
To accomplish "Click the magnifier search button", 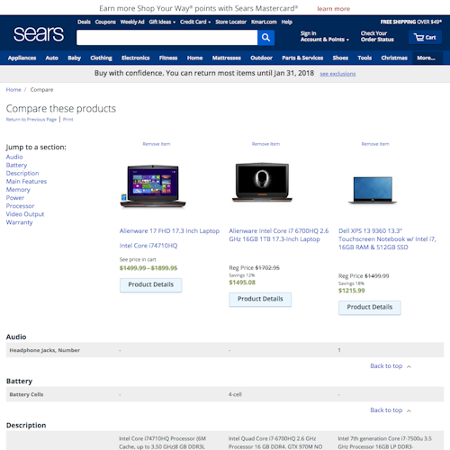I will click(265, 38).
